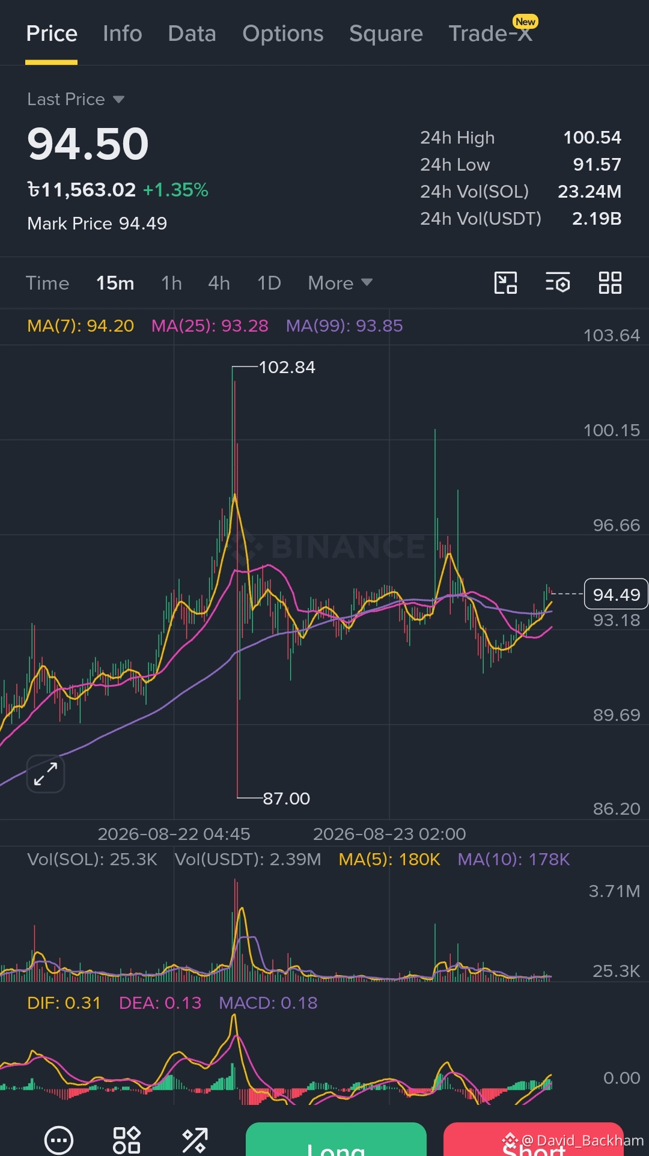Tap the 24h Vol(SOL) value 23.24M
Viewport: 649px width, 1156px height.
click(x=590, y=192)
